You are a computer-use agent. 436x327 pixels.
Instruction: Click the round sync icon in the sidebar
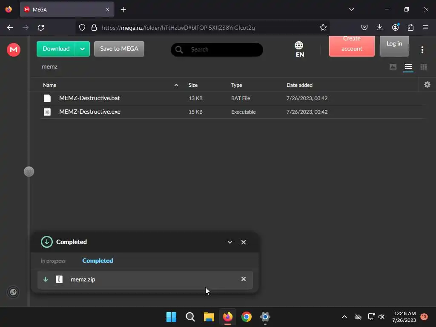pyautogui.click(x=13, y=292)
